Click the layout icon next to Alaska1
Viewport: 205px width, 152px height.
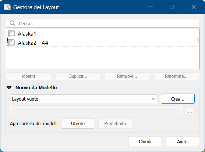pyautogui.click(x=11, y=33)
